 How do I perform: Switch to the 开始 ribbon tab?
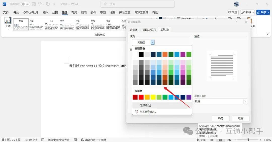(x=16, y=13)
